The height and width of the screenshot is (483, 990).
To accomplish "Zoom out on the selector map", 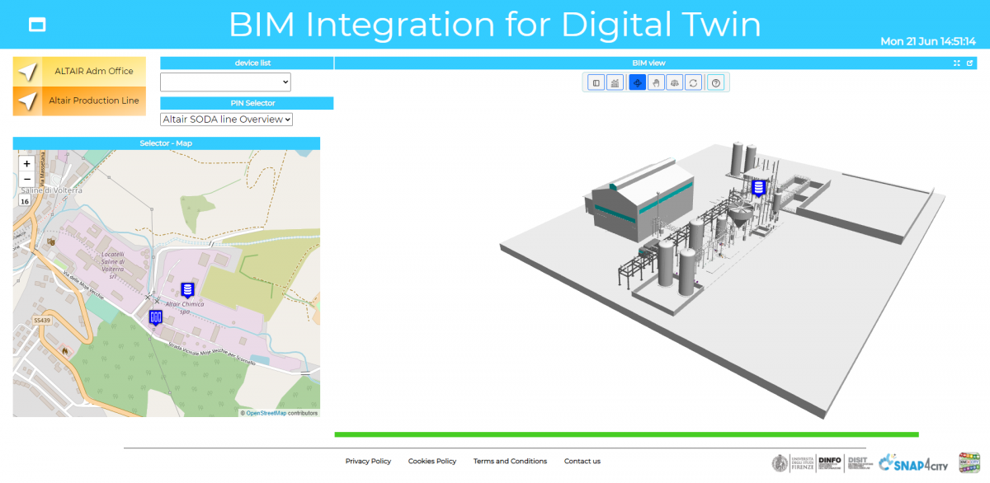I will coord(26,179).
